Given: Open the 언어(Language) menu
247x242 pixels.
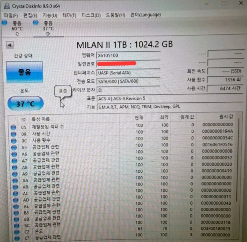Looking at the screenshot, I should (146, 15).
